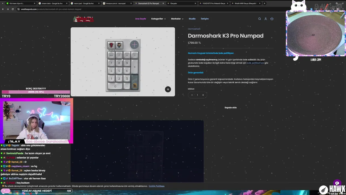Click YENİ AY ABUNE HEDEFİ goal bar
This screenshot has height=195, width=346.
37,191
